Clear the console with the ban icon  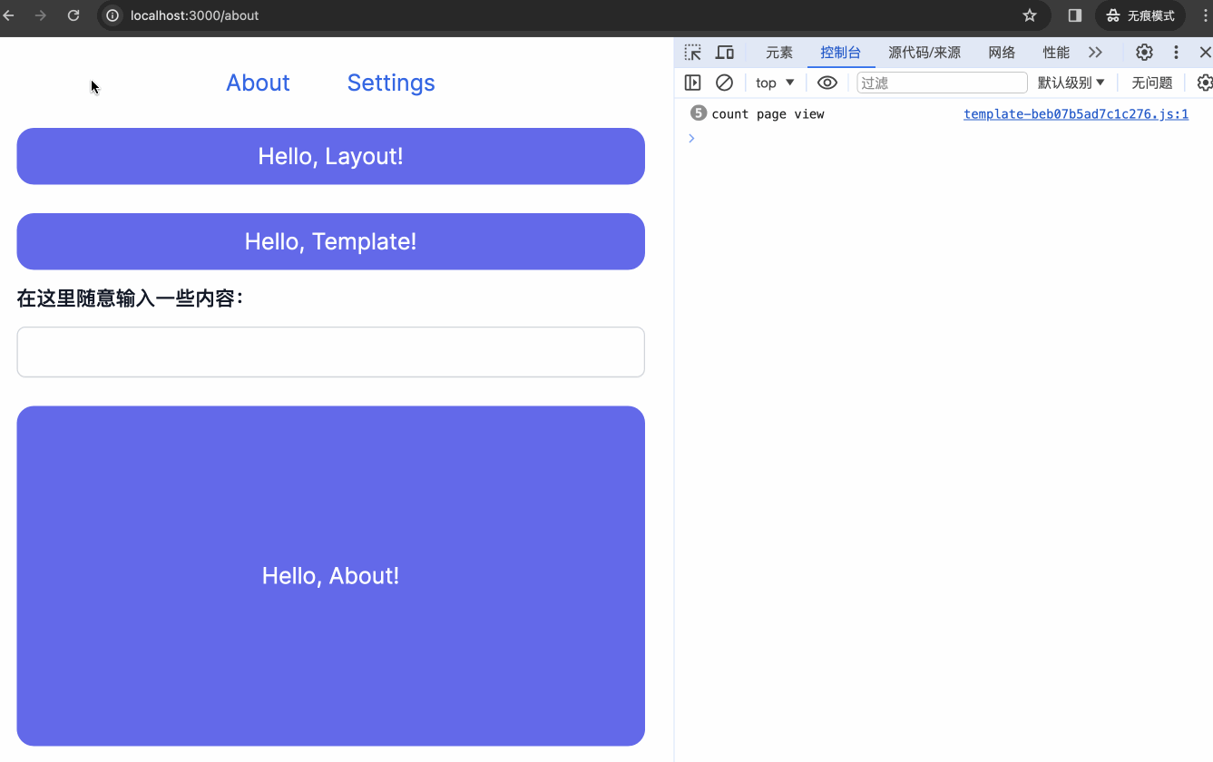724,83
